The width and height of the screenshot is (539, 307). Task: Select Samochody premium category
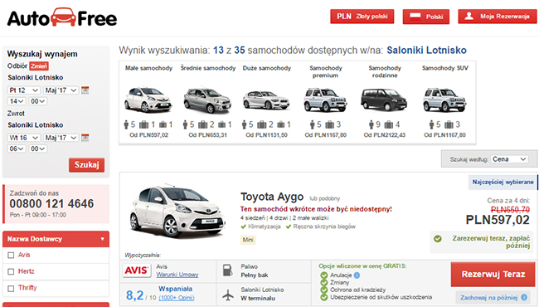(325, 102)
